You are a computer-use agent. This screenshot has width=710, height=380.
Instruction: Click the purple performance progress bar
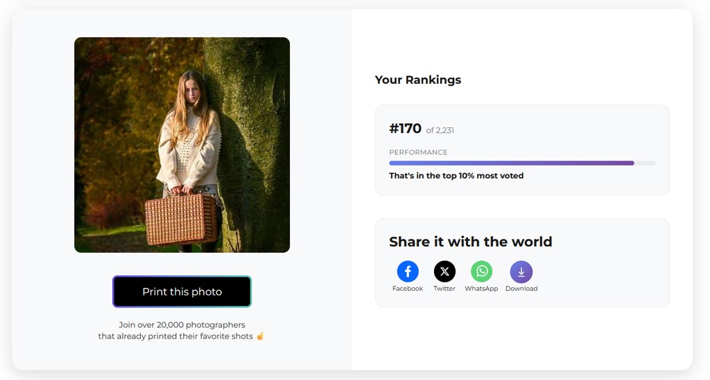coord(512,163)
